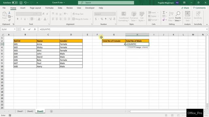The image size is (209, 117).
Task: Open the Developer tab
Action: pos(90,8)
